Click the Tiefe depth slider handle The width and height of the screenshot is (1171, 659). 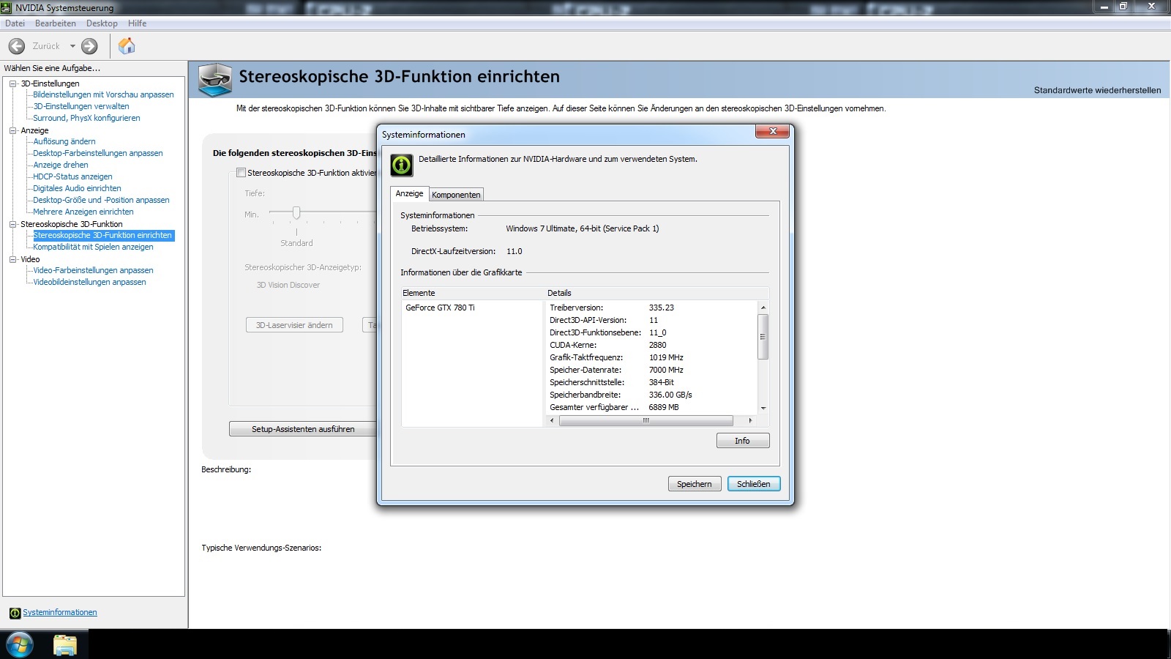[296, 212]
